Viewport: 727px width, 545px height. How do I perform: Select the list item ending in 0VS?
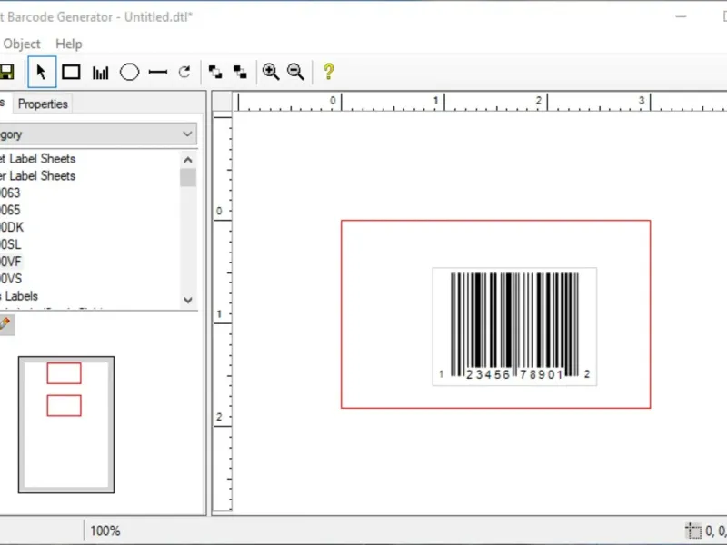coord(11,279)
